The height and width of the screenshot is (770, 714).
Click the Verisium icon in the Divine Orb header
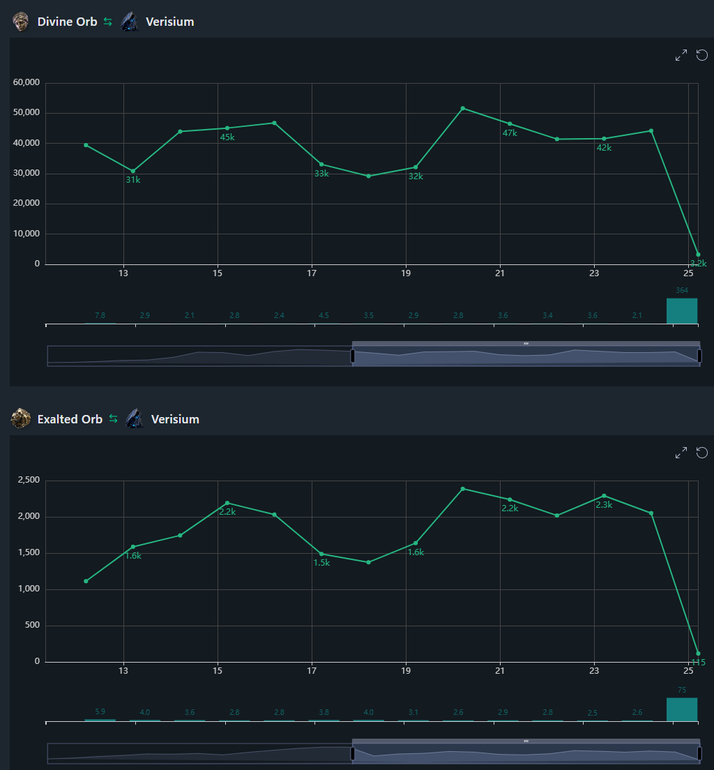click(130, 22)
